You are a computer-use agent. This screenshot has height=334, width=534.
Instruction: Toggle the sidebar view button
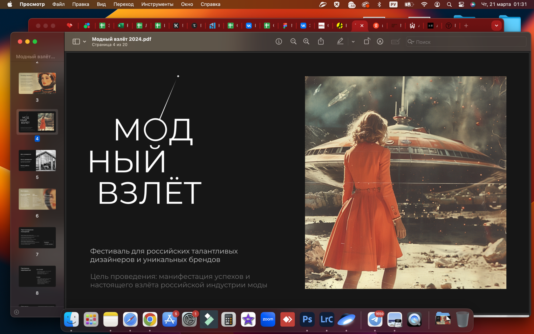tap(76, 42)
